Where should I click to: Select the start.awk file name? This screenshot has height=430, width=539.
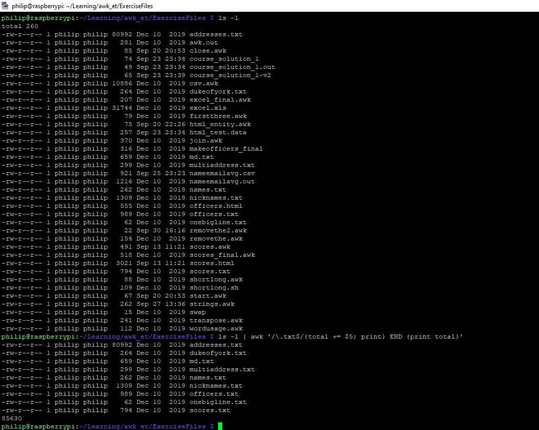(207, 296)
